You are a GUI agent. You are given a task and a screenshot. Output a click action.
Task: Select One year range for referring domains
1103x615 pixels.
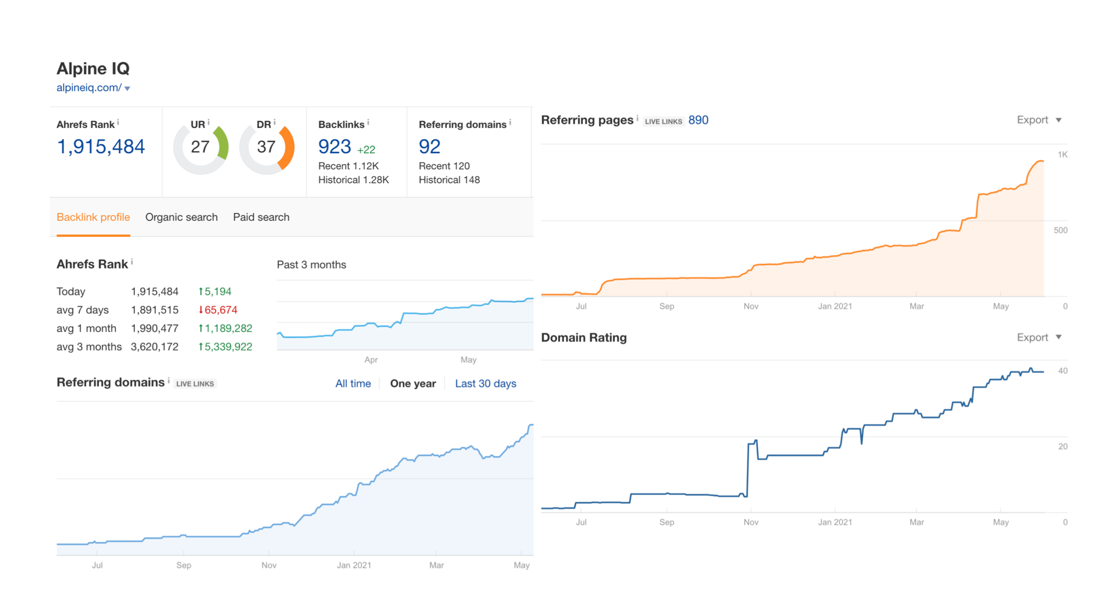point(413,383)
